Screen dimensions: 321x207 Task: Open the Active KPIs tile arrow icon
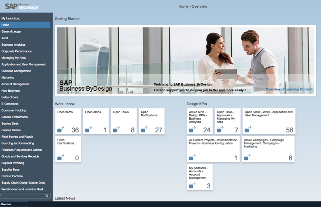pyautogui.click(x=192, y=129)
